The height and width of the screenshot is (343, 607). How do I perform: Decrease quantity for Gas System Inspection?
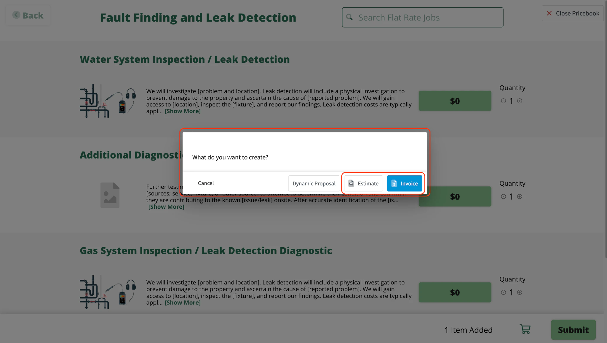coord(503,292)
